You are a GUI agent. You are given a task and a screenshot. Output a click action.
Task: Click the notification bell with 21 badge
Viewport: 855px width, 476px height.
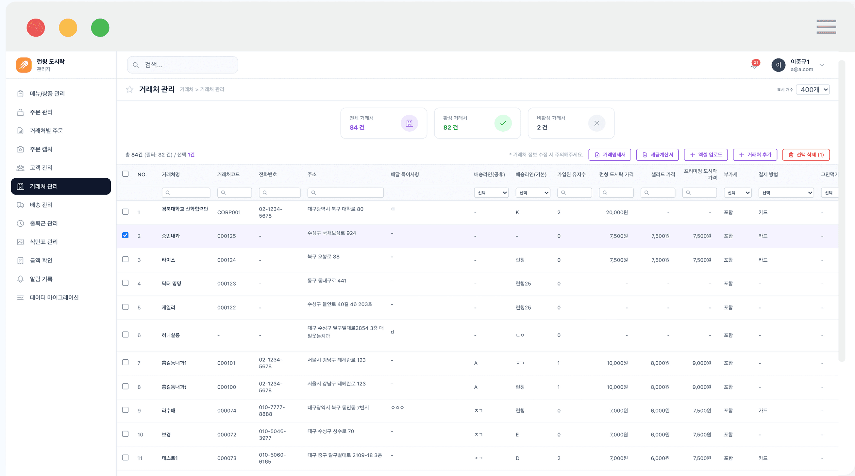tap(754, 65)
